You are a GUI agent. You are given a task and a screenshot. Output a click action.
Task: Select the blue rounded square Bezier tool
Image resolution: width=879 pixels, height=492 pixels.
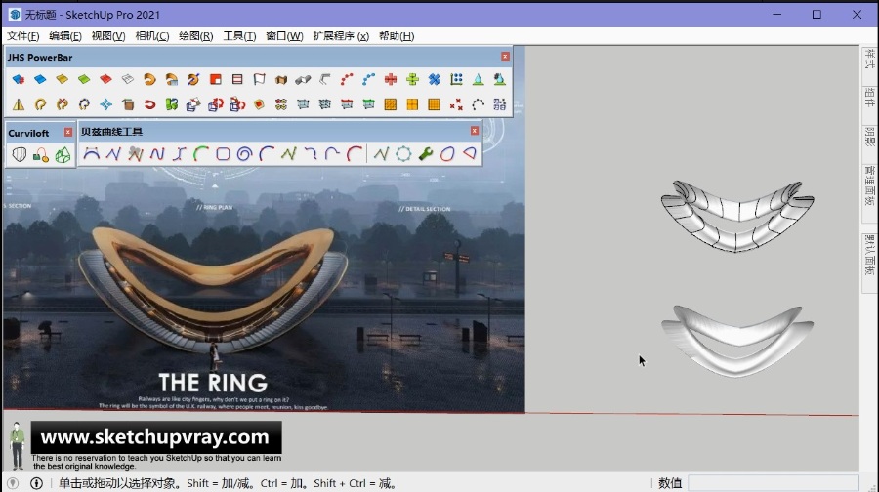[223, 153]
